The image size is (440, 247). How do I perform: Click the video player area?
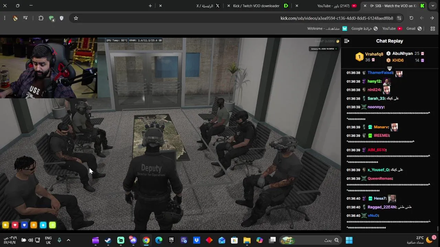[x=170, y=134]
